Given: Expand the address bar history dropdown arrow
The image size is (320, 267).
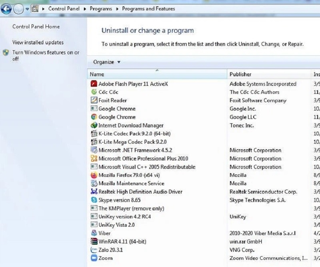Looking at the screenshot, I should click(27, 8).
